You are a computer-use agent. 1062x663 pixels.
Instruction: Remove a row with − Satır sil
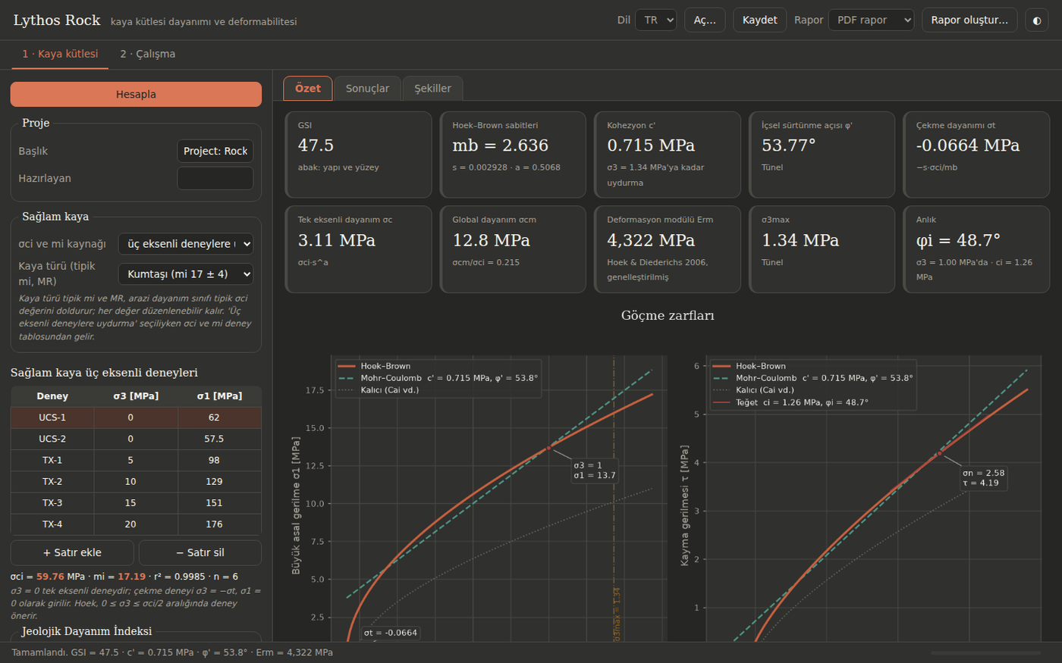(200, 552)
